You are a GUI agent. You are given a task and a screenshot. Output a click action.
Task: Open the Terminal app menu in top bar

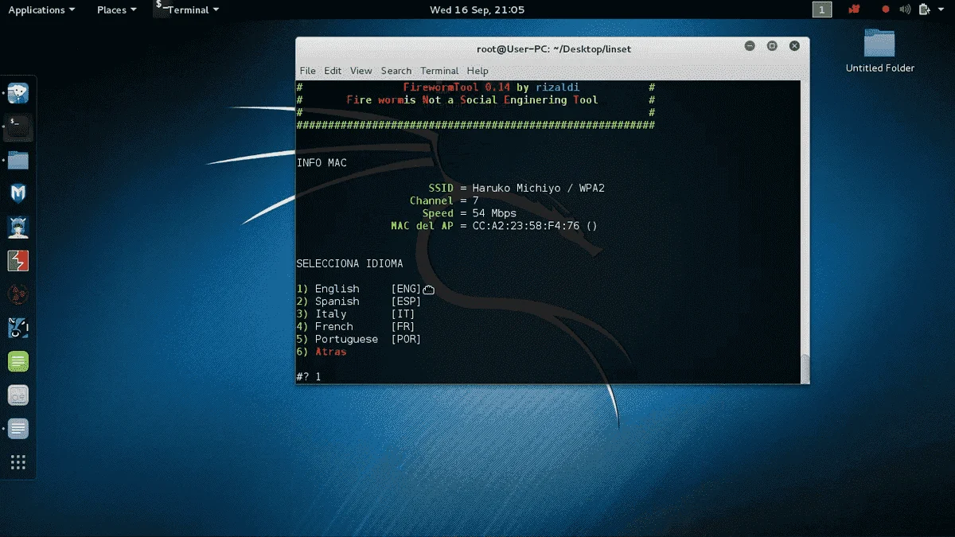pyautogui.click(x=188, y=10)
